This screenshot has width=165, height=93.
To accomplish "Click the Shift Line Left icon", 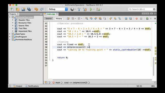I will coord(126,19).
